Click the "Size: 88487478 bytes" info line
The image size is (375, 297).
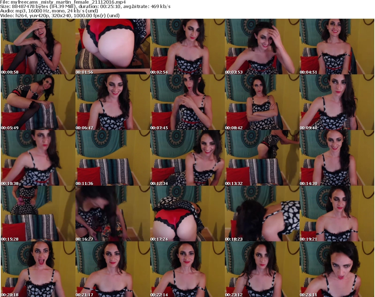tap(85, 7)
